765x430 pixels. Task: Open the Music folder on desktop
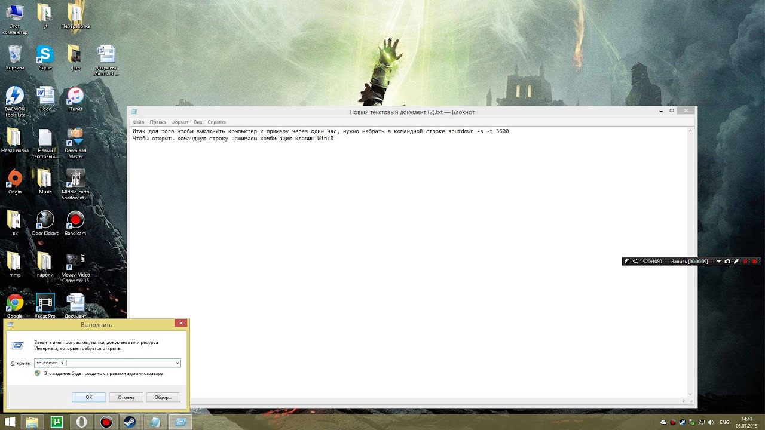(x=45, y=182)
